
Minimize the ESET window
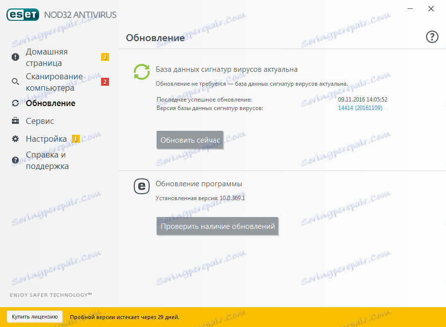410,9
